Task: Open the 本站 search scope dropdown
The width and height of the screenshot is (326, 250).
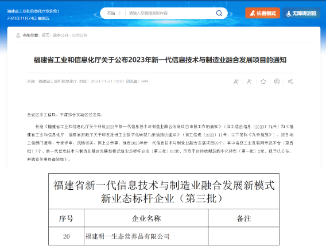Action: (114, 13)
